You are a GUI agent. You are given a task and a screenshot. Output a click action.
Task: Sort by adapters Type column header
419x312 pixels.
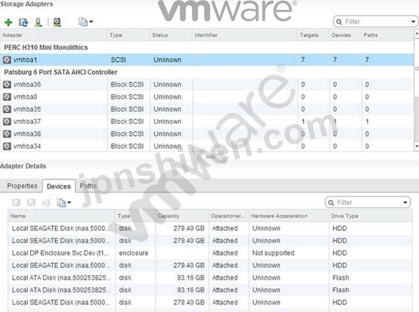(128, 35)
